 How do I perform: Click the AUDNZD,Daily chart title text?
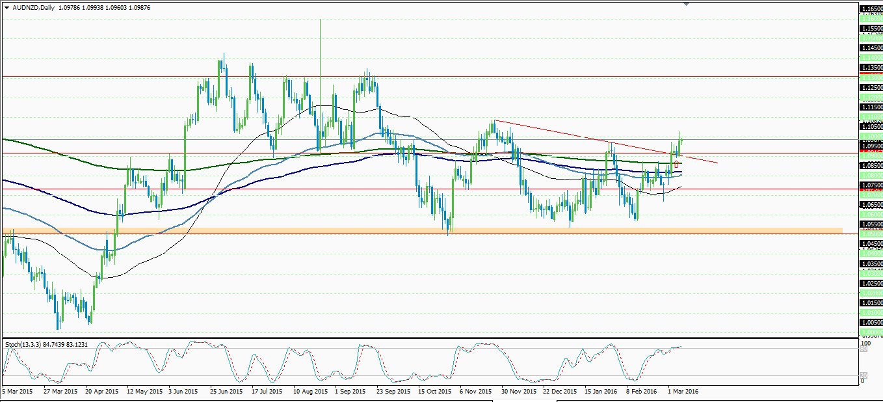coord(33,8)
